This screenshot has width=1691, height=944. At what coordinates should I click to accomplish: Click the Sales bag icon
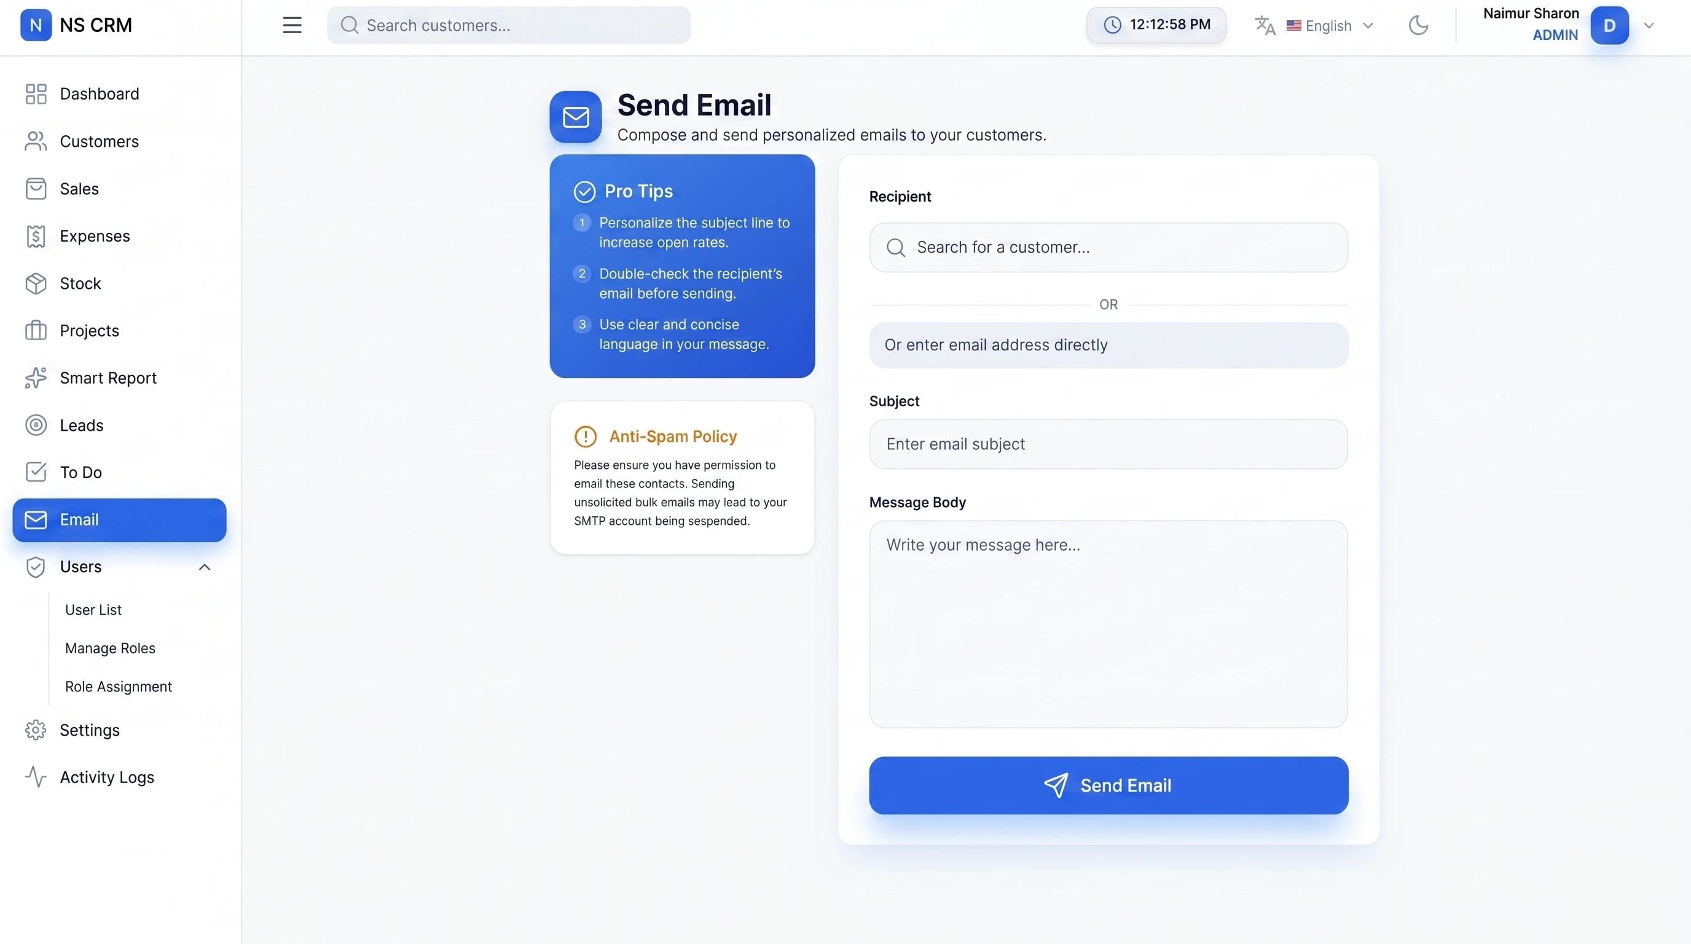click(x=36, y=189)
